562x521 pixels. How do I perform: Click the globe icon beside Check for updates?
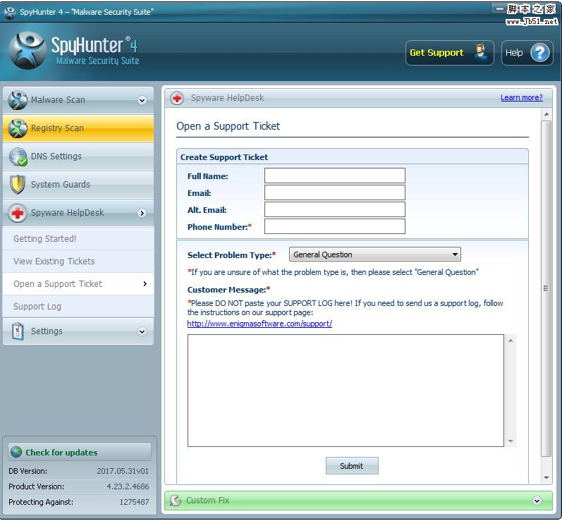(16, 452)
